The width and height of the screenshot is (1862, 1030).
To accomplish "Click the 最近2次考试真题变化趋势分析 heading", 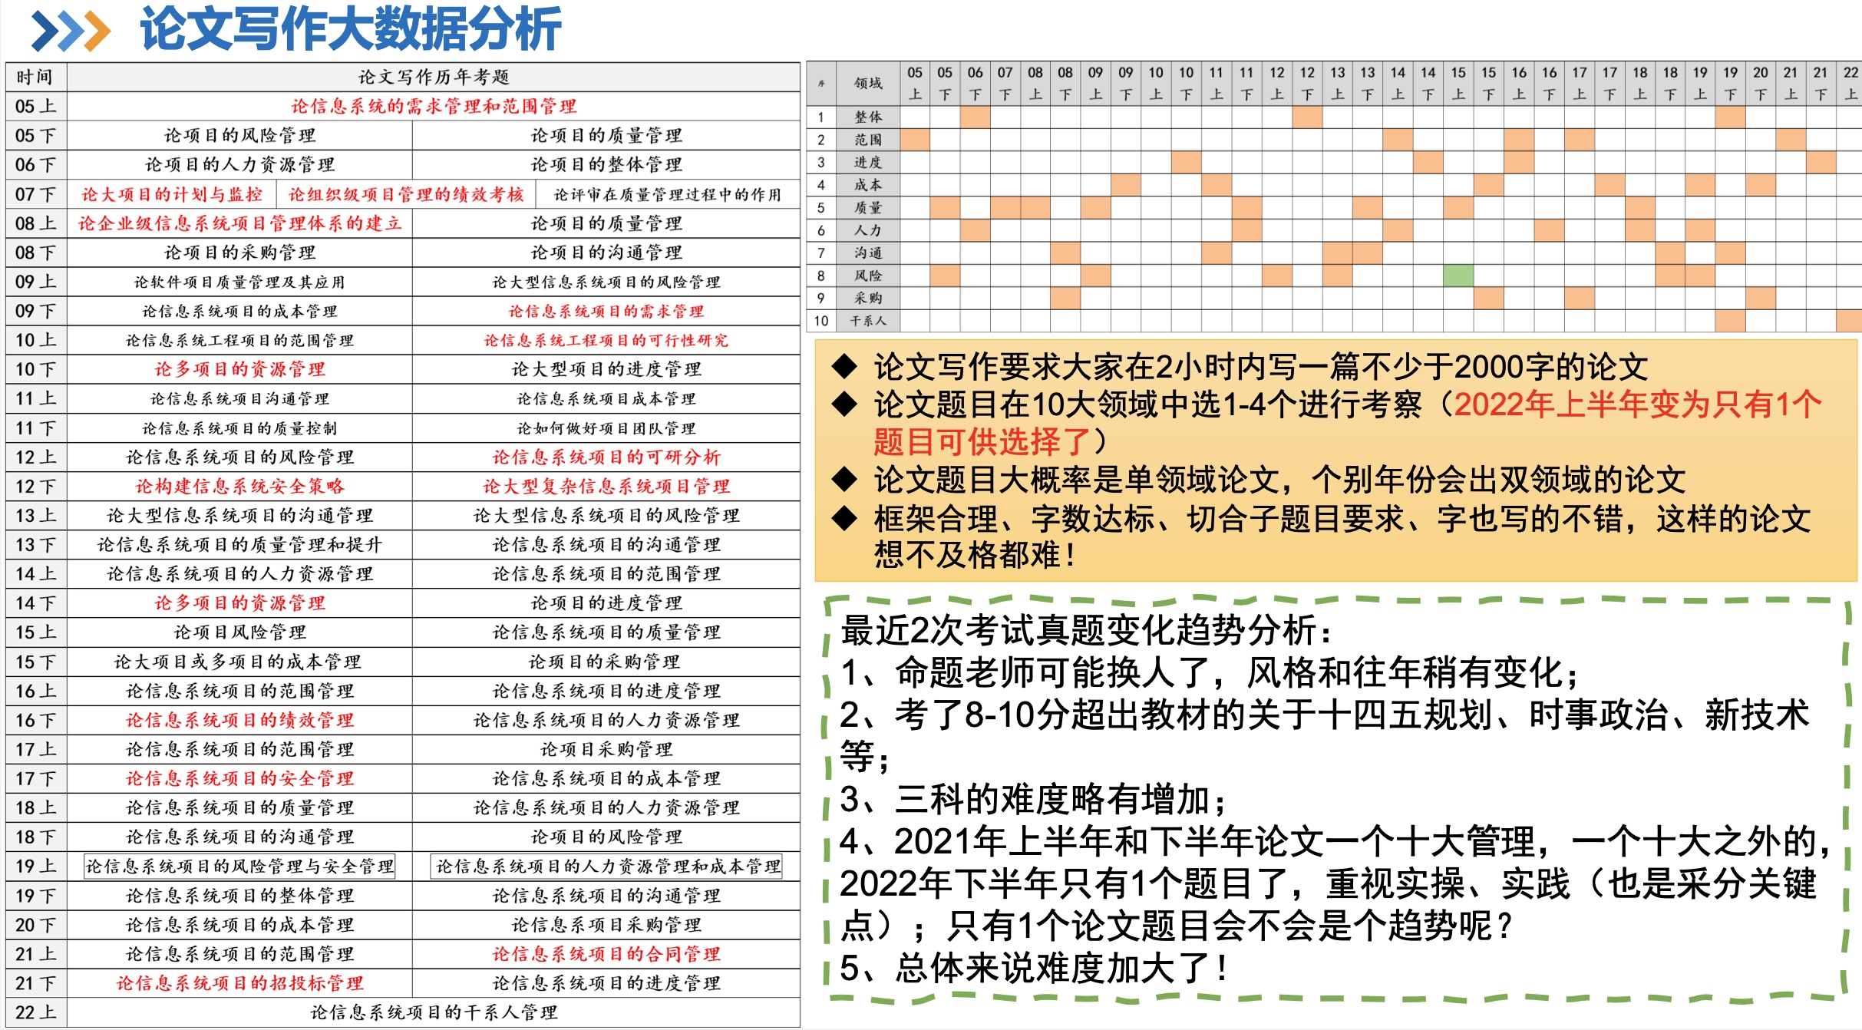I will 1085,630.
